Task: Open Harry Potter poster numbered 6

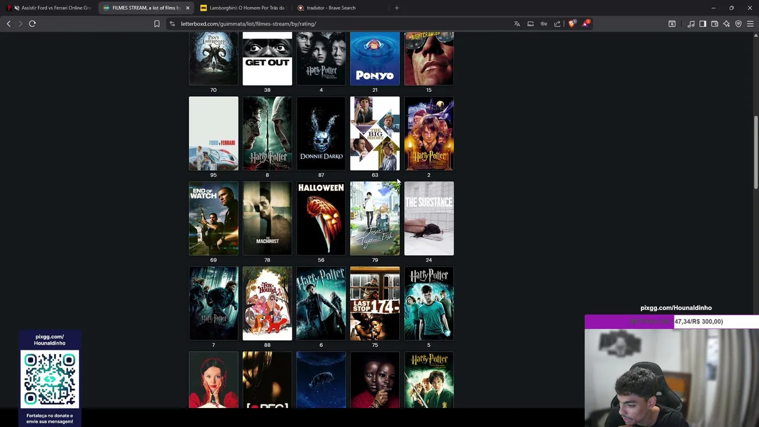Action: tap(321, 304)
